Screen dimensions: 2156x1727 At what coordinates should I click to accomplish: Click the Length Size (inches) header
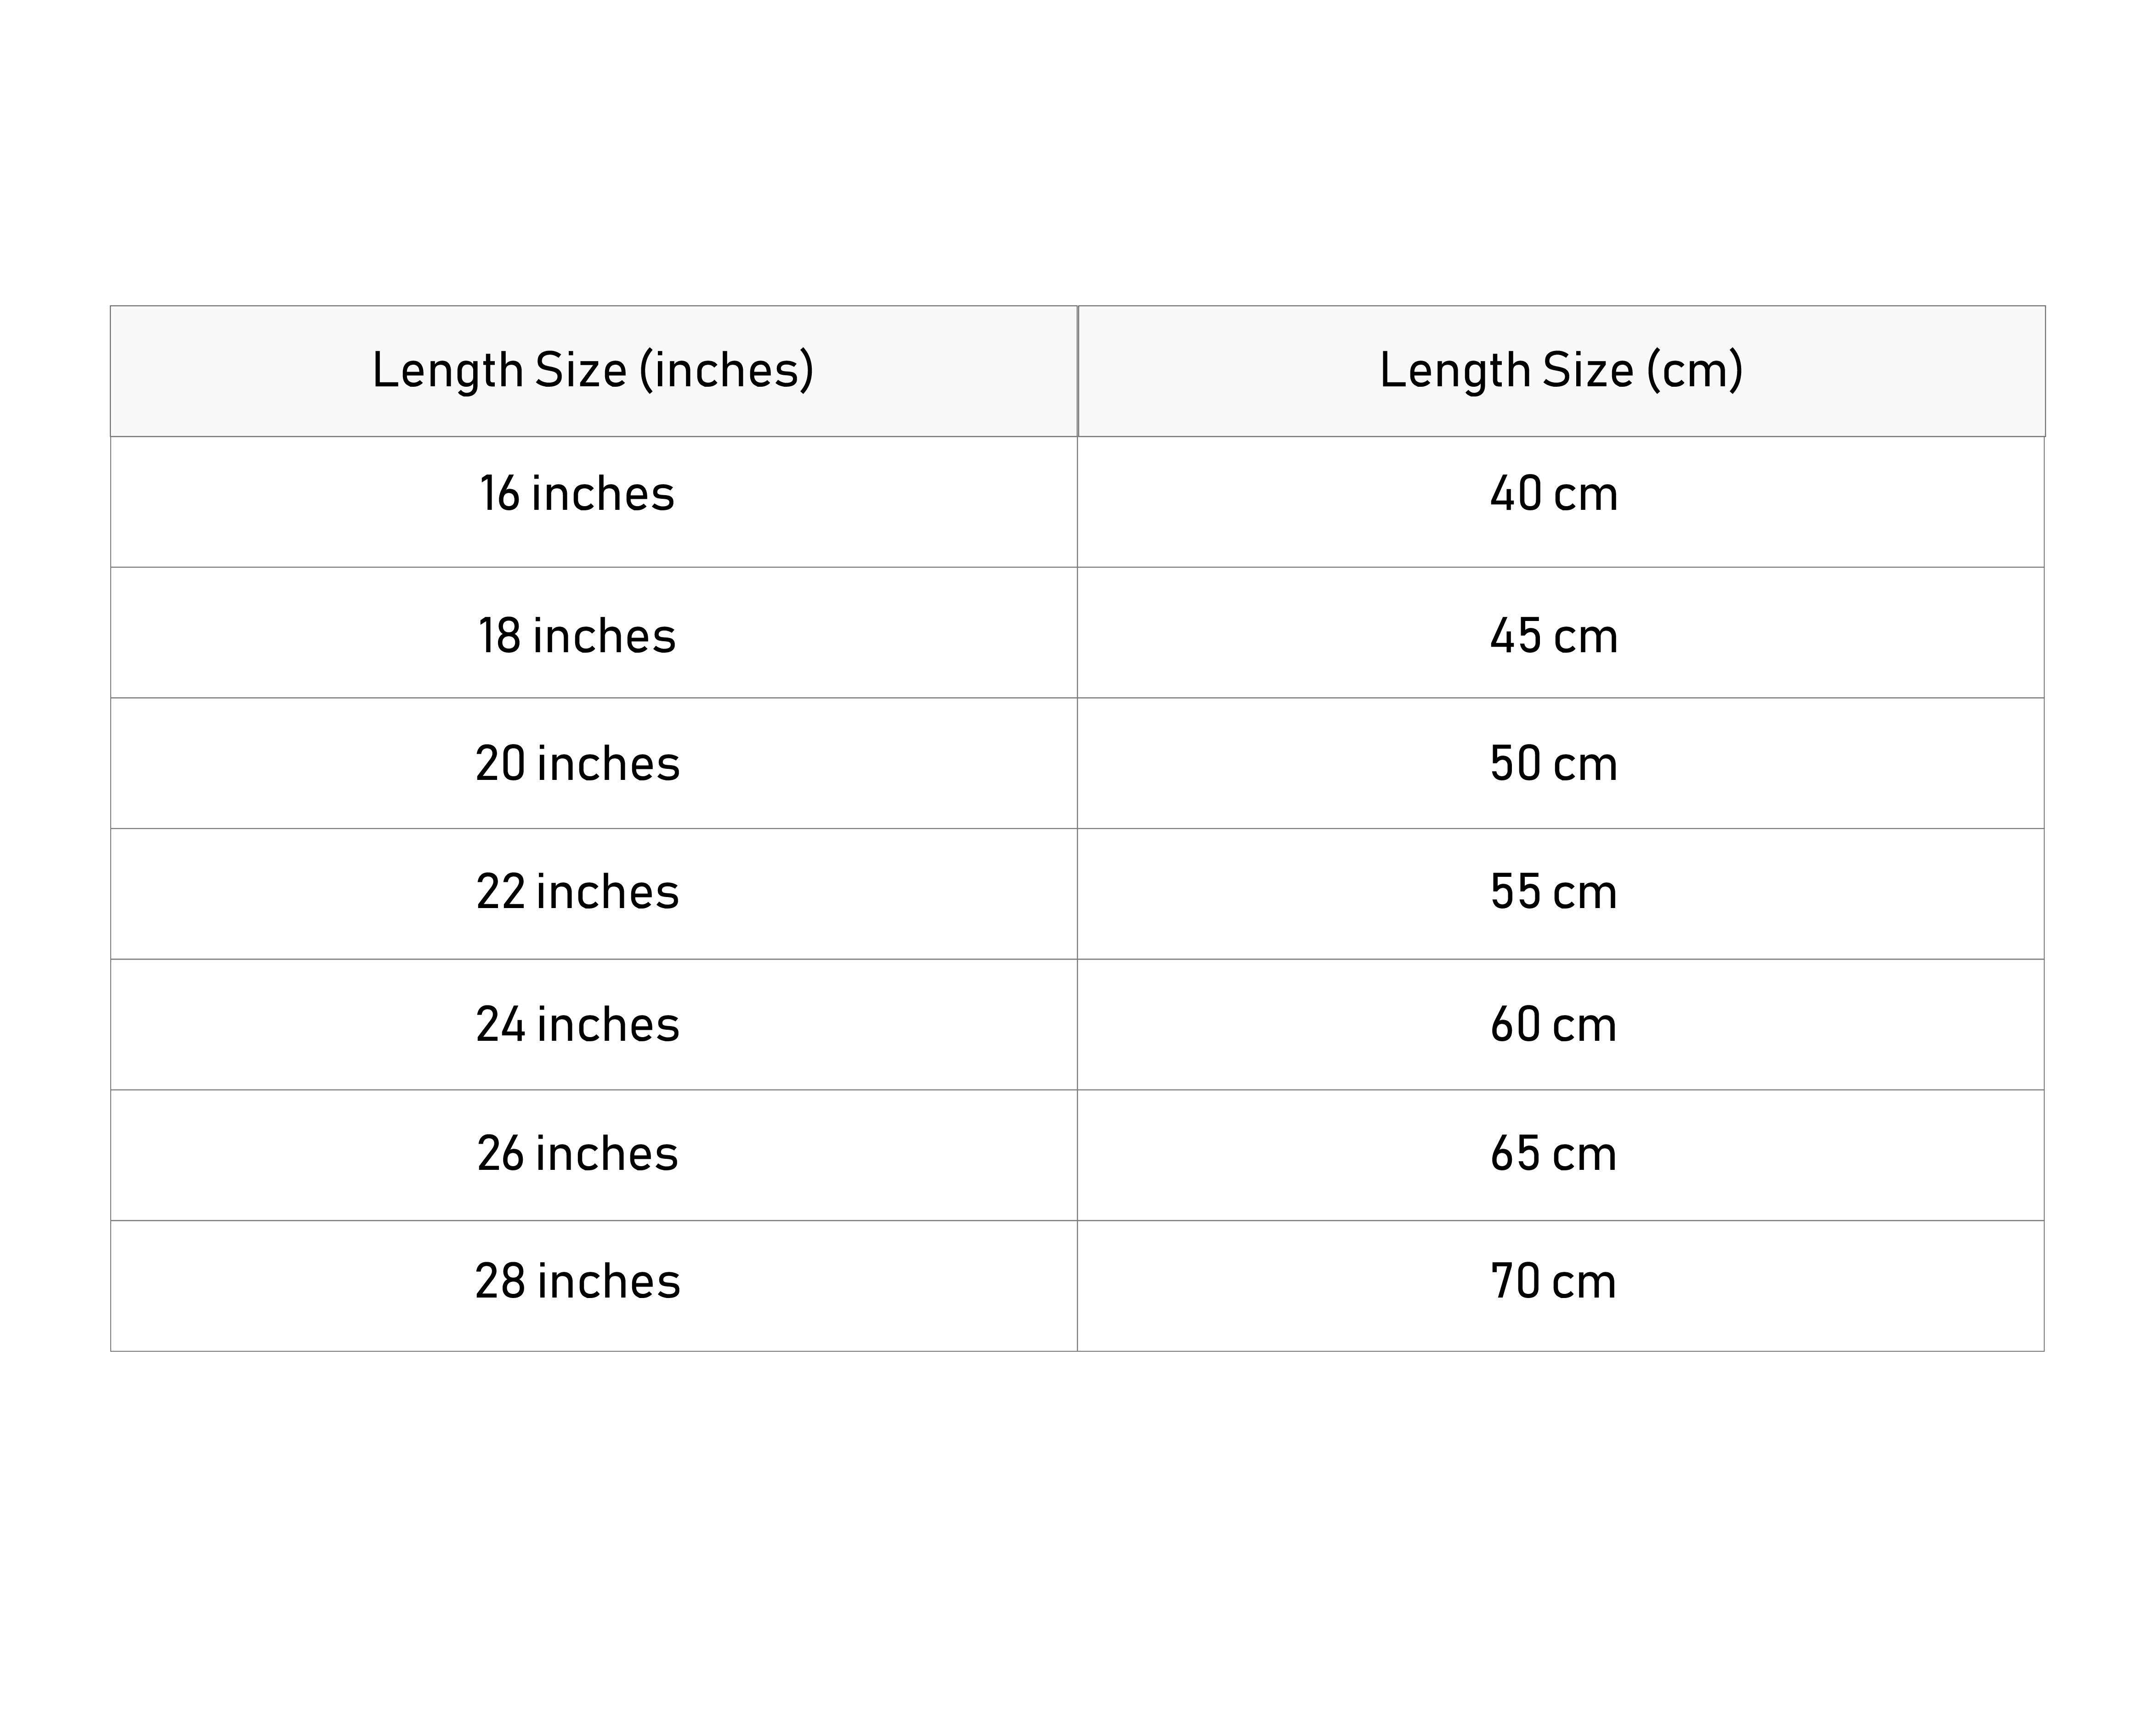pyautogui.click(x=594, y=371)
